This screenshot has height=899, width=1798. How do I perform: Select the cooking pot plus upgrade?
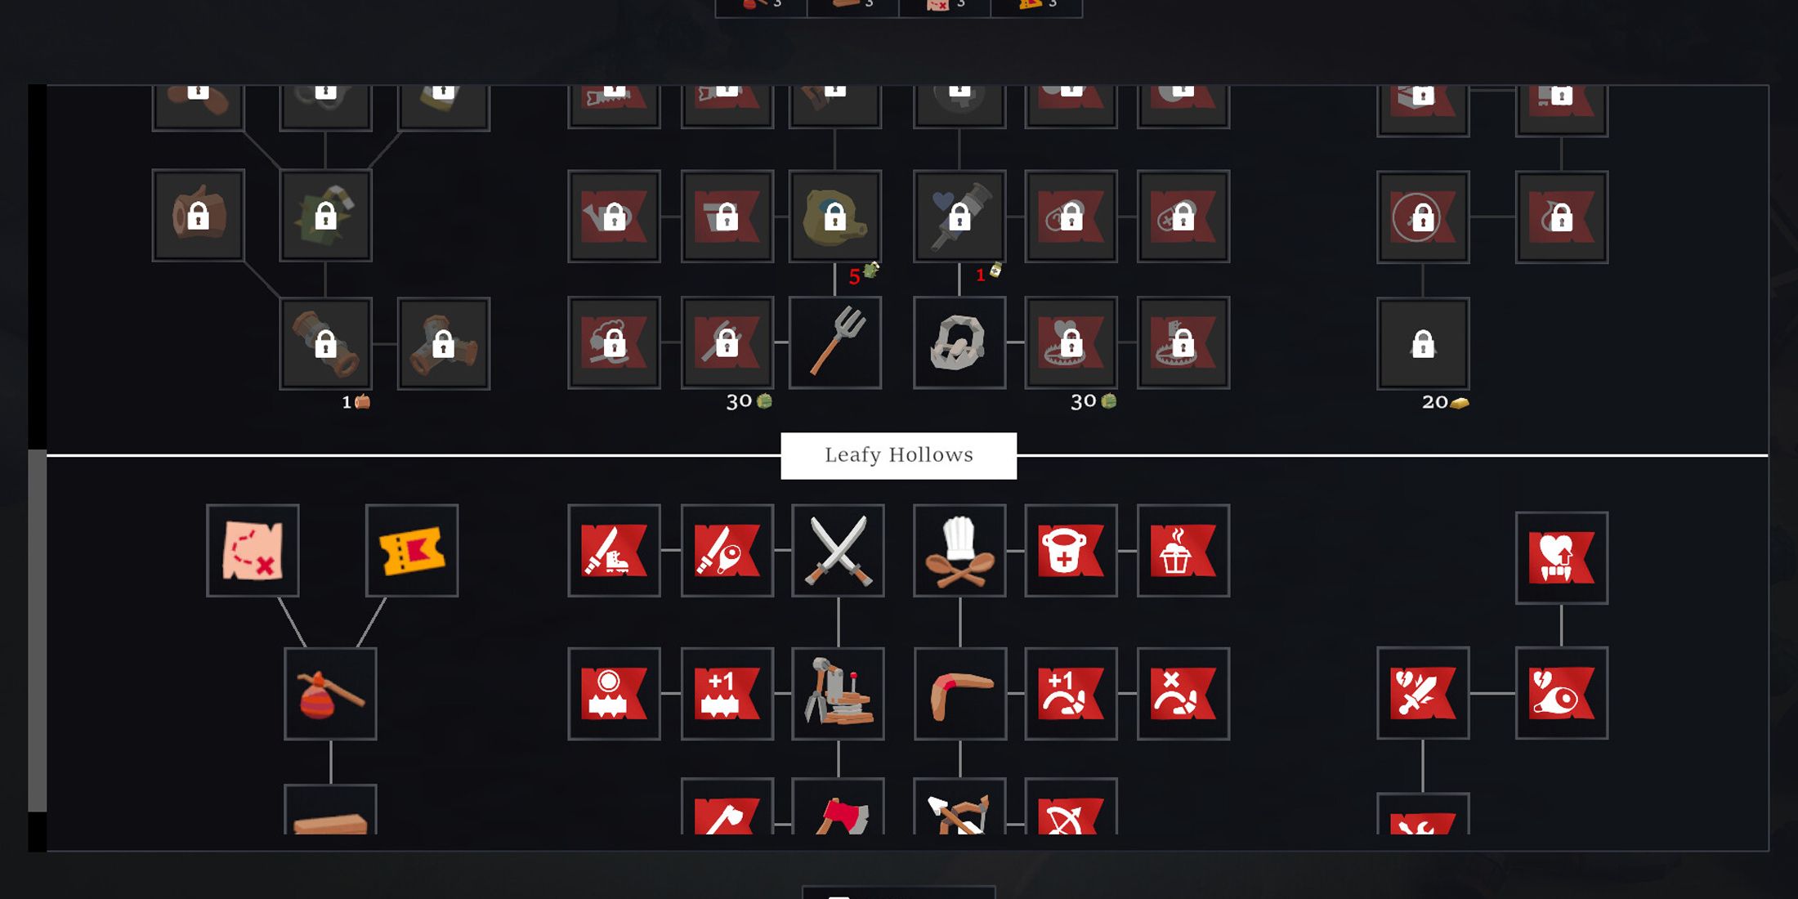click(x=1071, y=551)
